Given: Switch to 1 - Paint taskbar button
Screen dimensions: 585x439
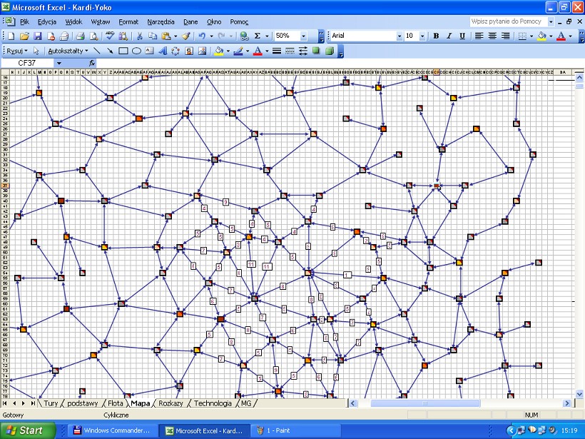Looking at the screenshot, I should pyautogui.click(x=296, y=430).
